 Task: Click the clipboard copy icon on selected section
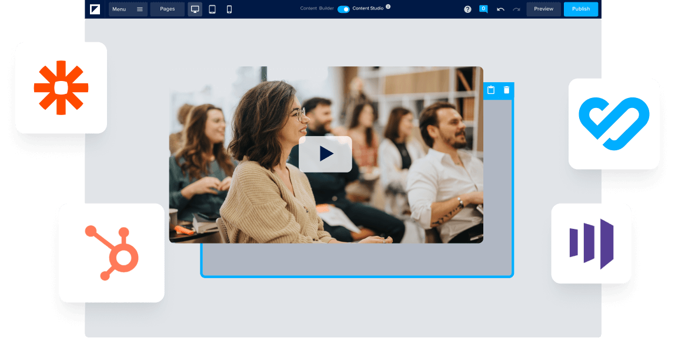coord(491,90)
